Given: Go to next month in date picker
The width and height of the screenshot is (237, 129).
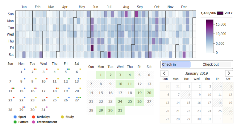Looking at the screenshot, I should (229, 73).
